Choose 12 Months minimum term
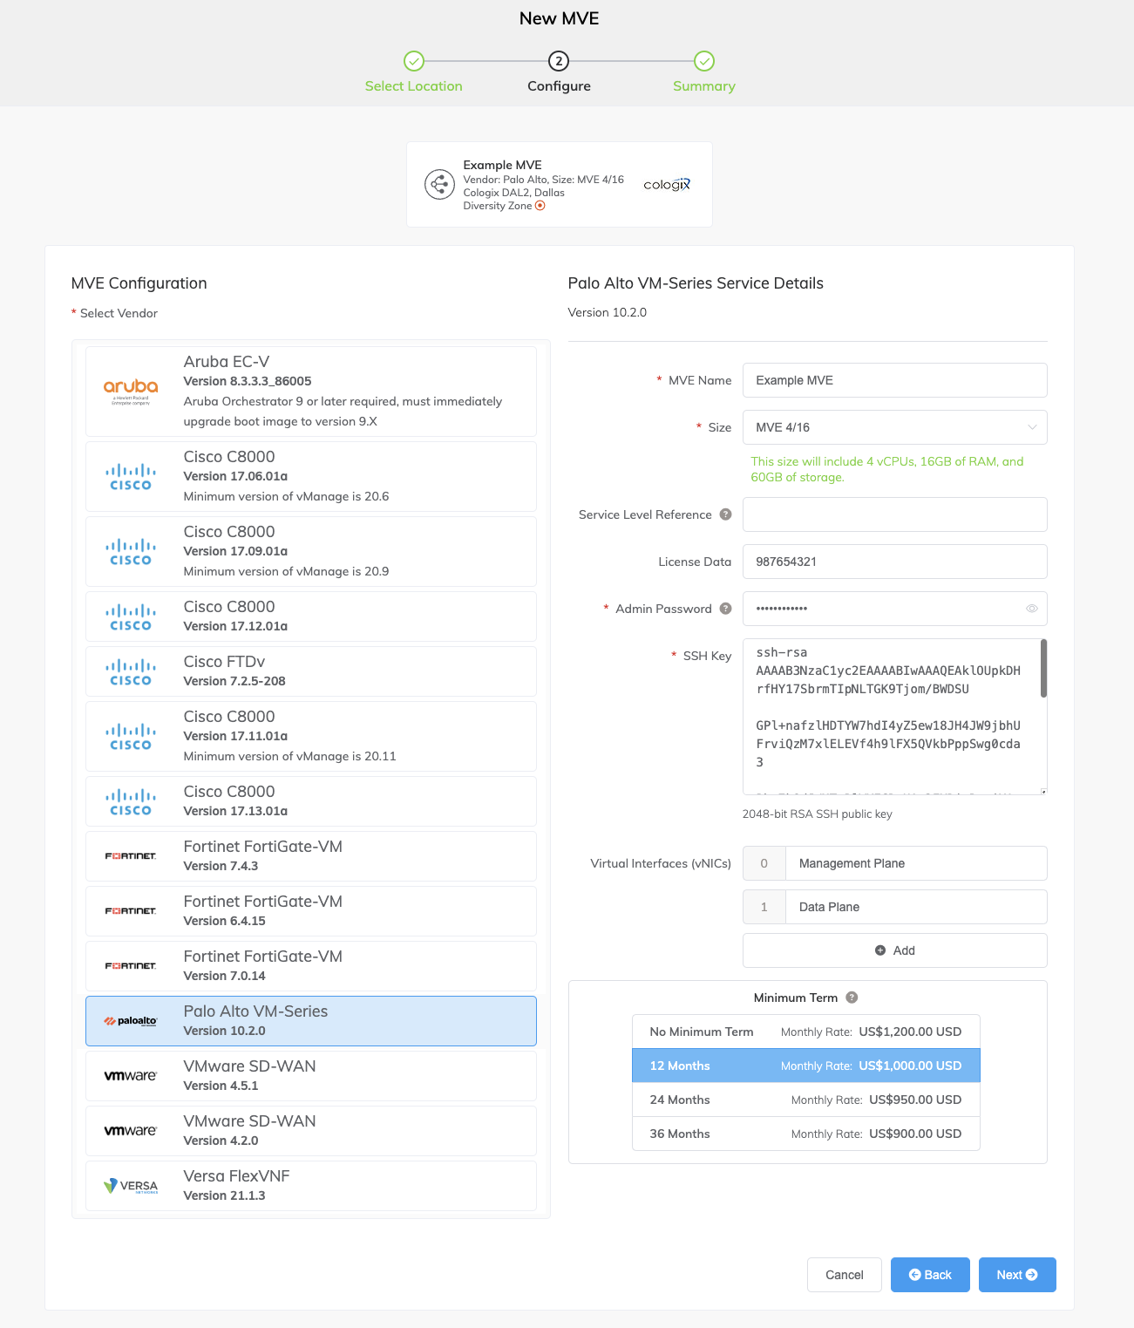This screenshot has height=1328, width=1134. tap(806, 1066)
